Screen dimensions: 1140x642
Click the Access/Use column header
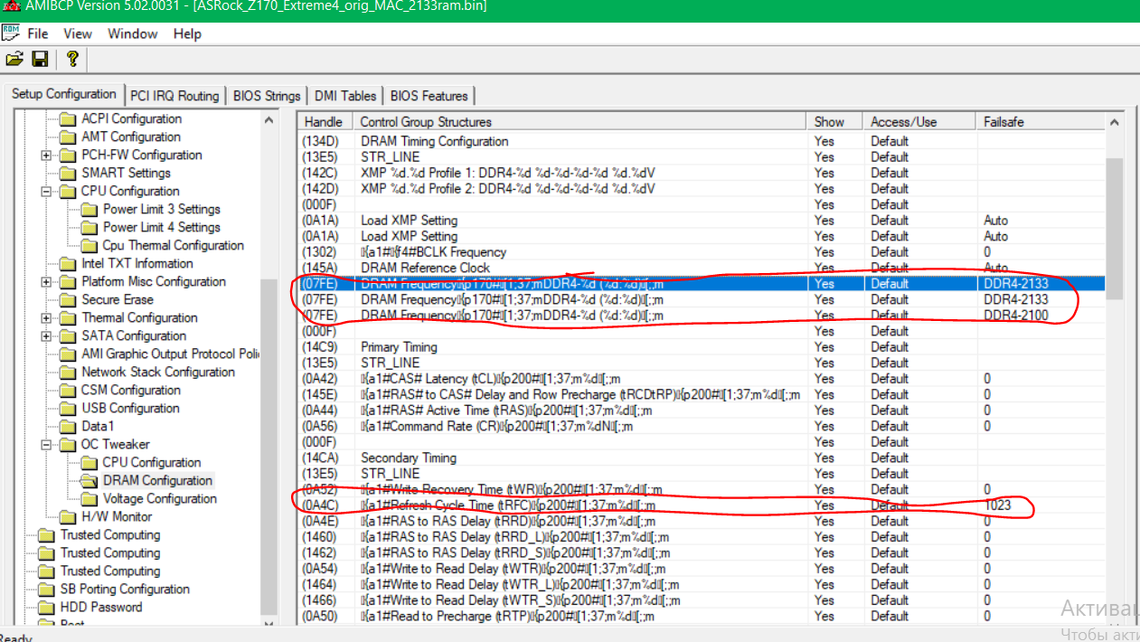click(x=919, y=121)
